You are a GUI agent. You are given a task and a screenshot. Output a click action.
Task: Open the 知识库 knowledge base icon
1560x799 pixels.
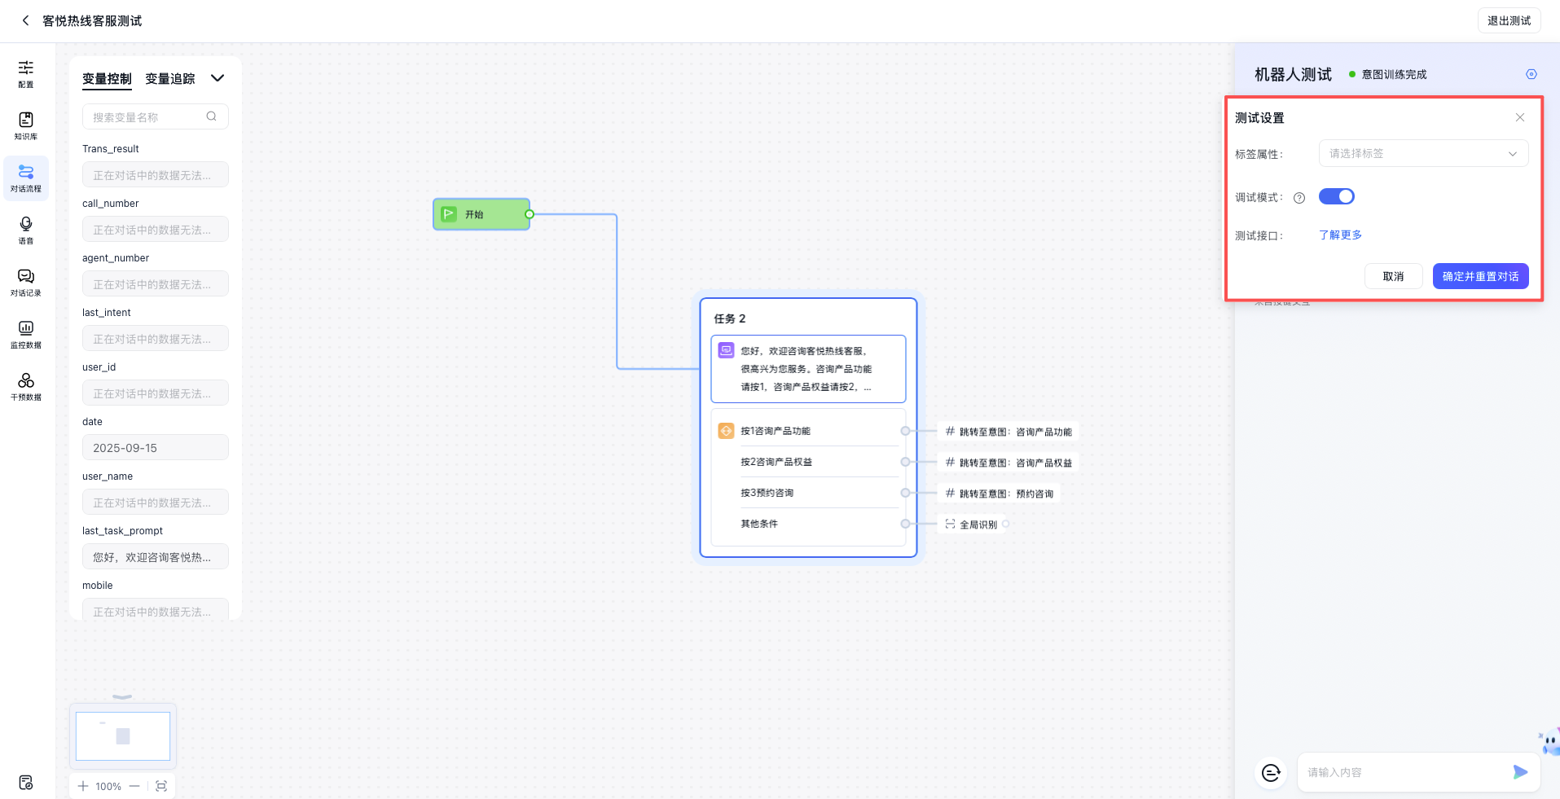click(x=26, y=125)
